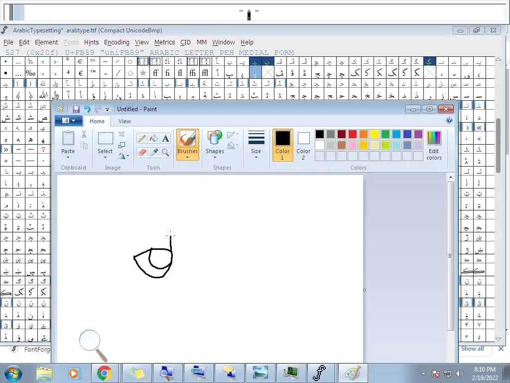Click the Undo arrow in Paint title bar
Viewport: 510px width, 383px height.
pos(87,109)
